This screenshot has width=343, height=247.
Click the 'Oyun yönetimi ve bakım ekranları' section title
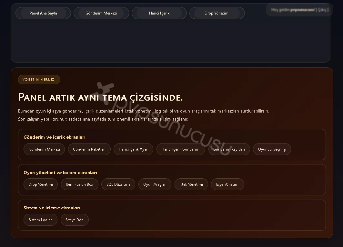pyautogui.click(x=60, y=173)
